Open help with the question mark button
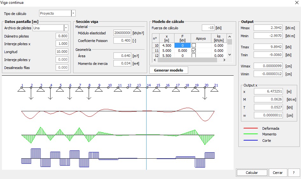This screenshot has height=179, width=301. [x=293, y=173]
